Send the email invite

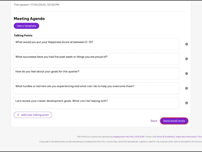pos(174,121)
